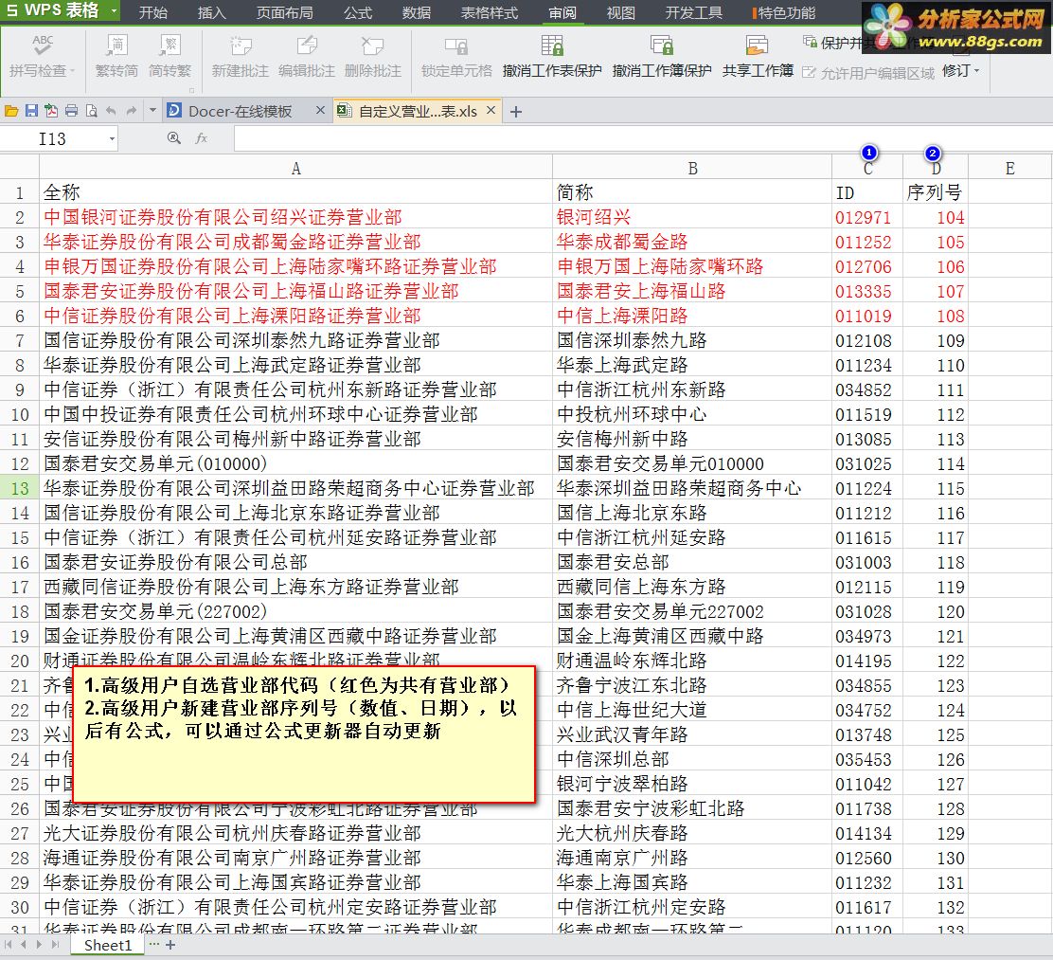Click the 序列号 header cell

coord(935,192)
